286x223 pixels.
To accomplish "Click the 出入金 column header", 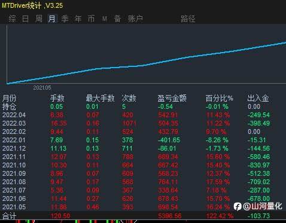I will (x=258, y=98).
